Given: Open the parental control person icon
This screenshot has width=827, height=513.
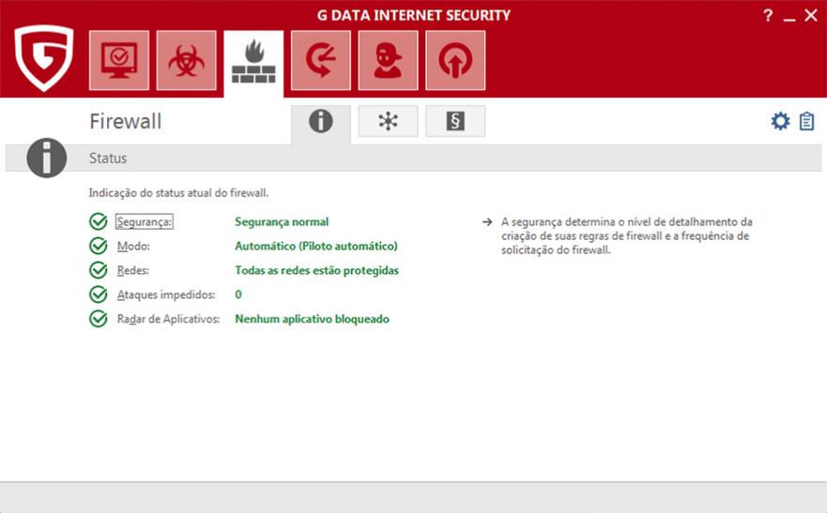Looking at the screenshot, I should pyautogui.click(x=389, y=60).
